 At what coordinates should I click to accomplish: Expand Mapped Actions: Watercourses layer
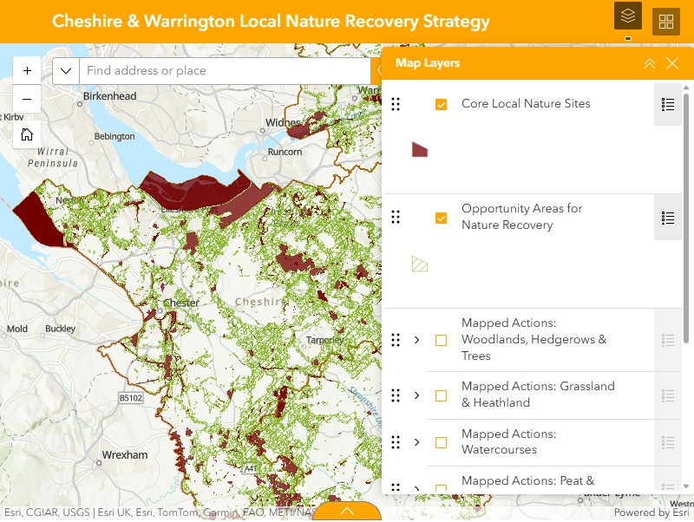[417, 442]
